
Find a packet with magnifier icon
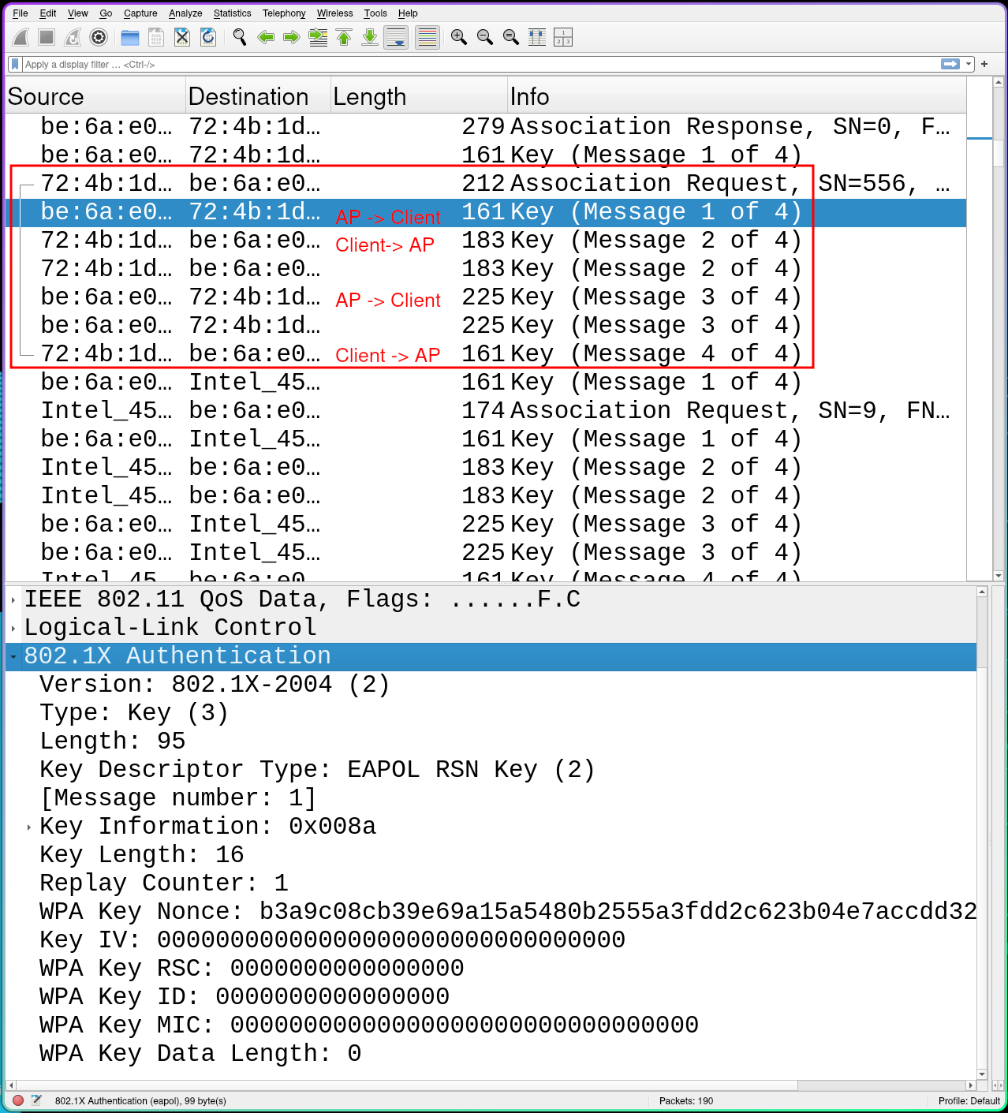240,37
